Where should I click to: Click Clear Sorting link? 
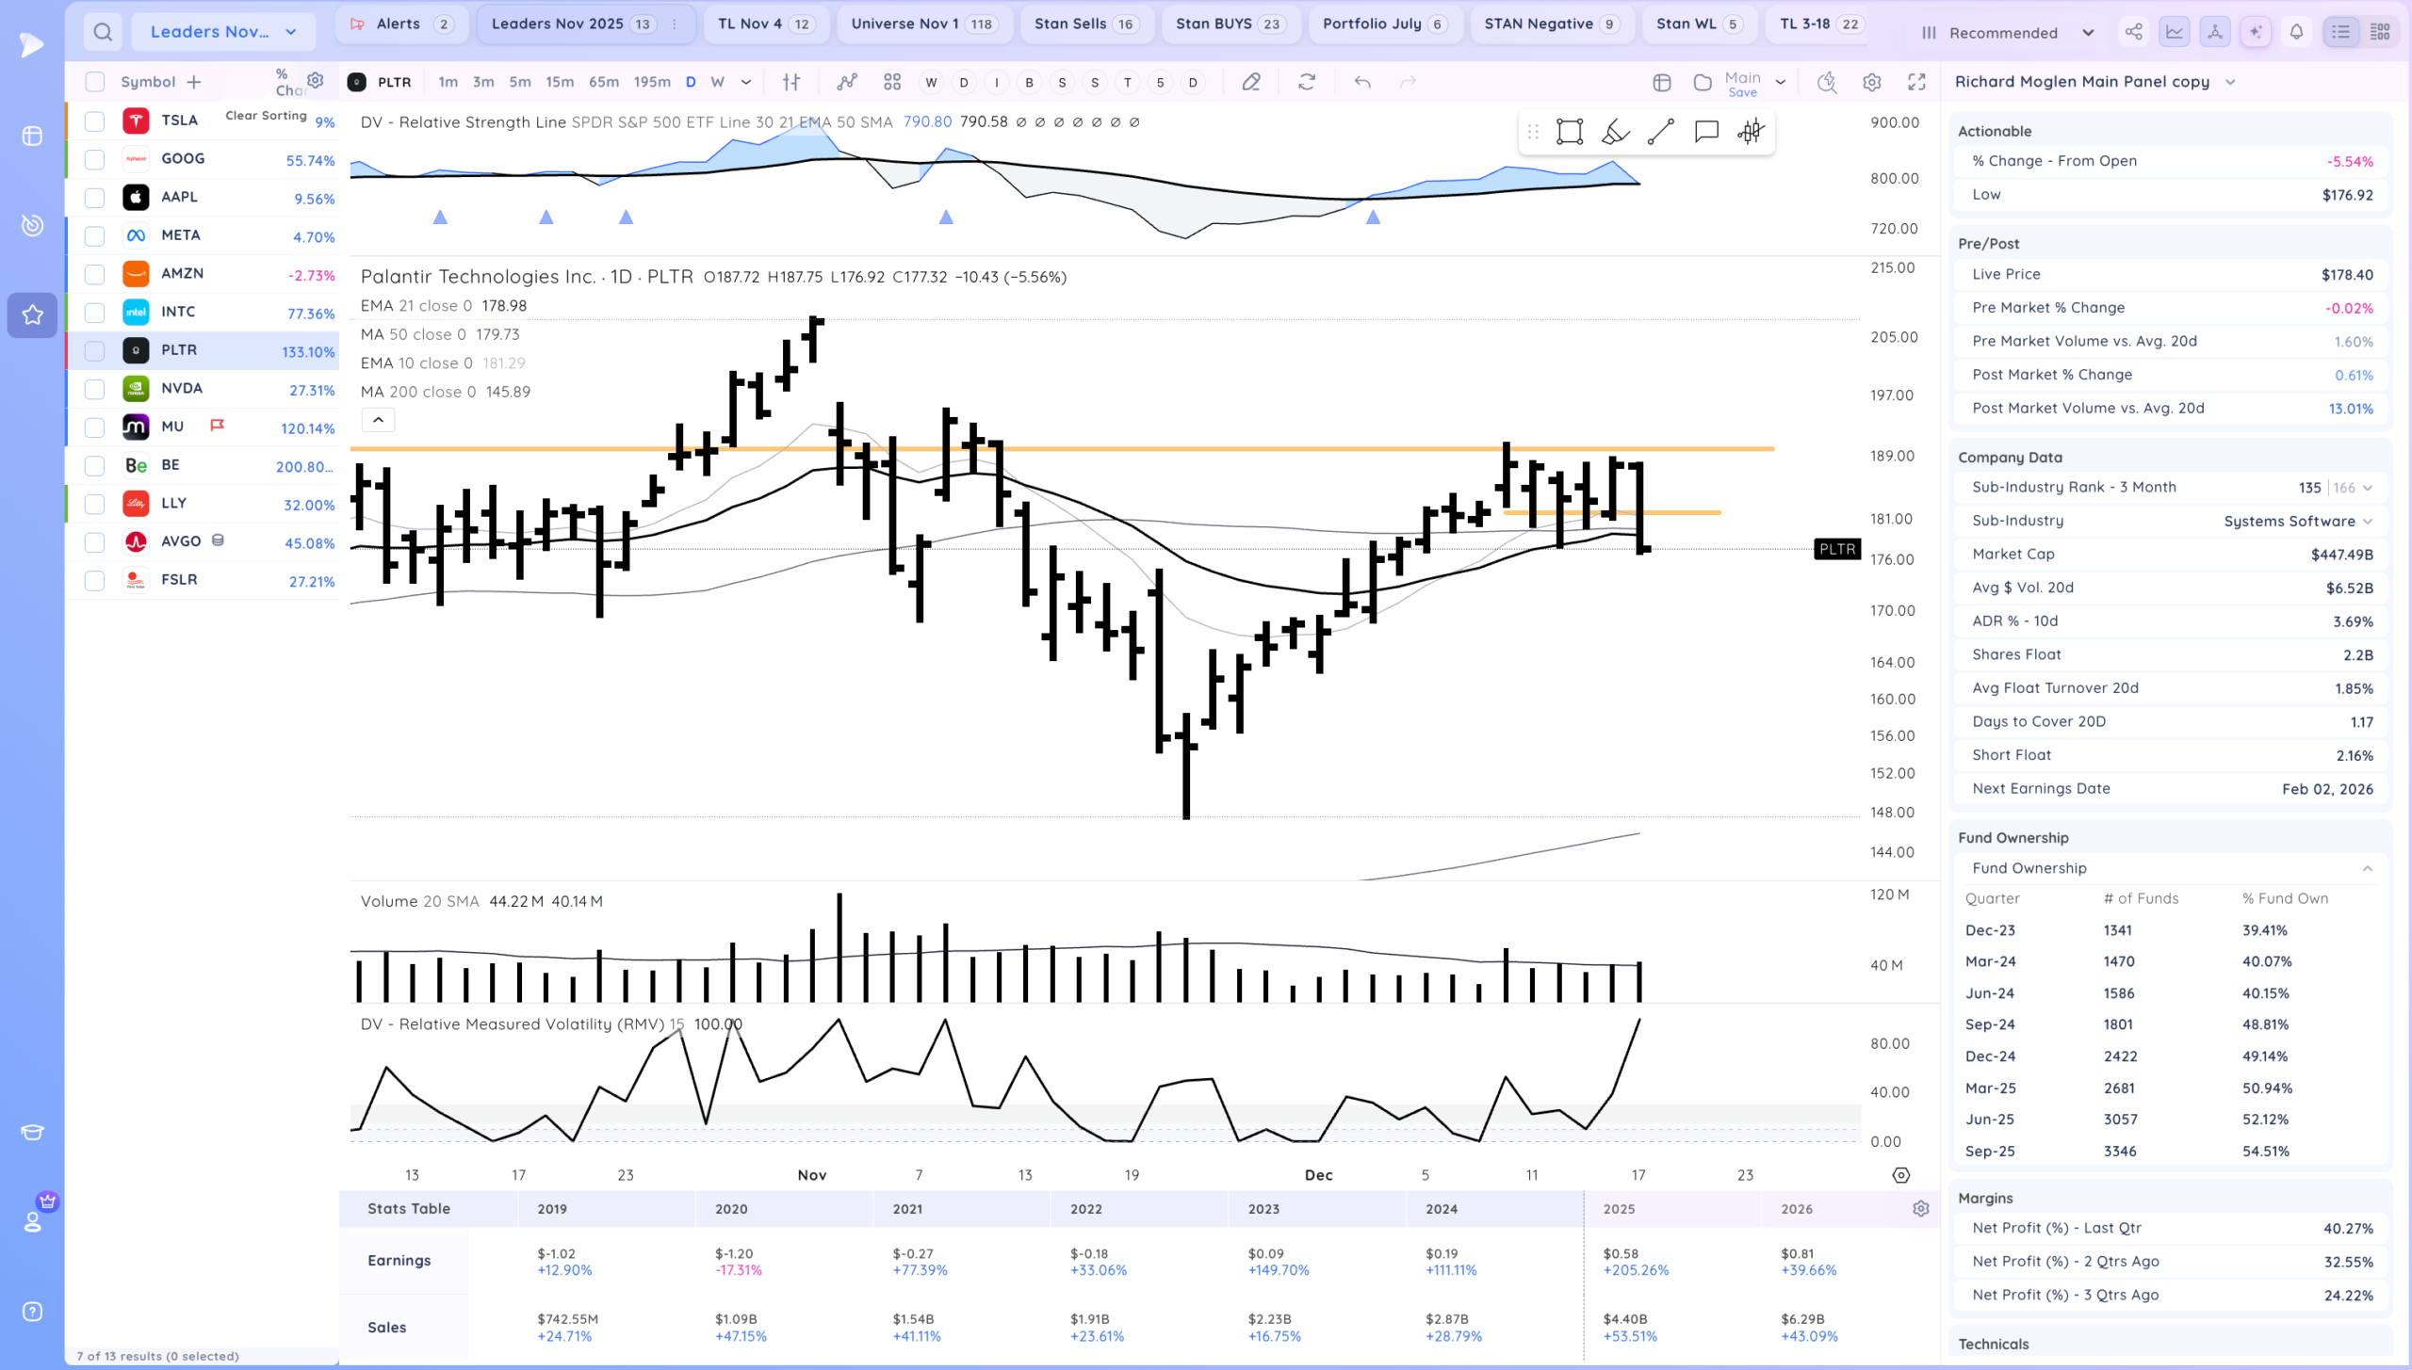tap(266, 115)
